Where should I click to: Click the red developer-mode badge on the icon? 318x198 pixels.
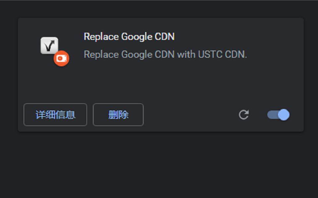pyautogui.click(x=61, y=58)
